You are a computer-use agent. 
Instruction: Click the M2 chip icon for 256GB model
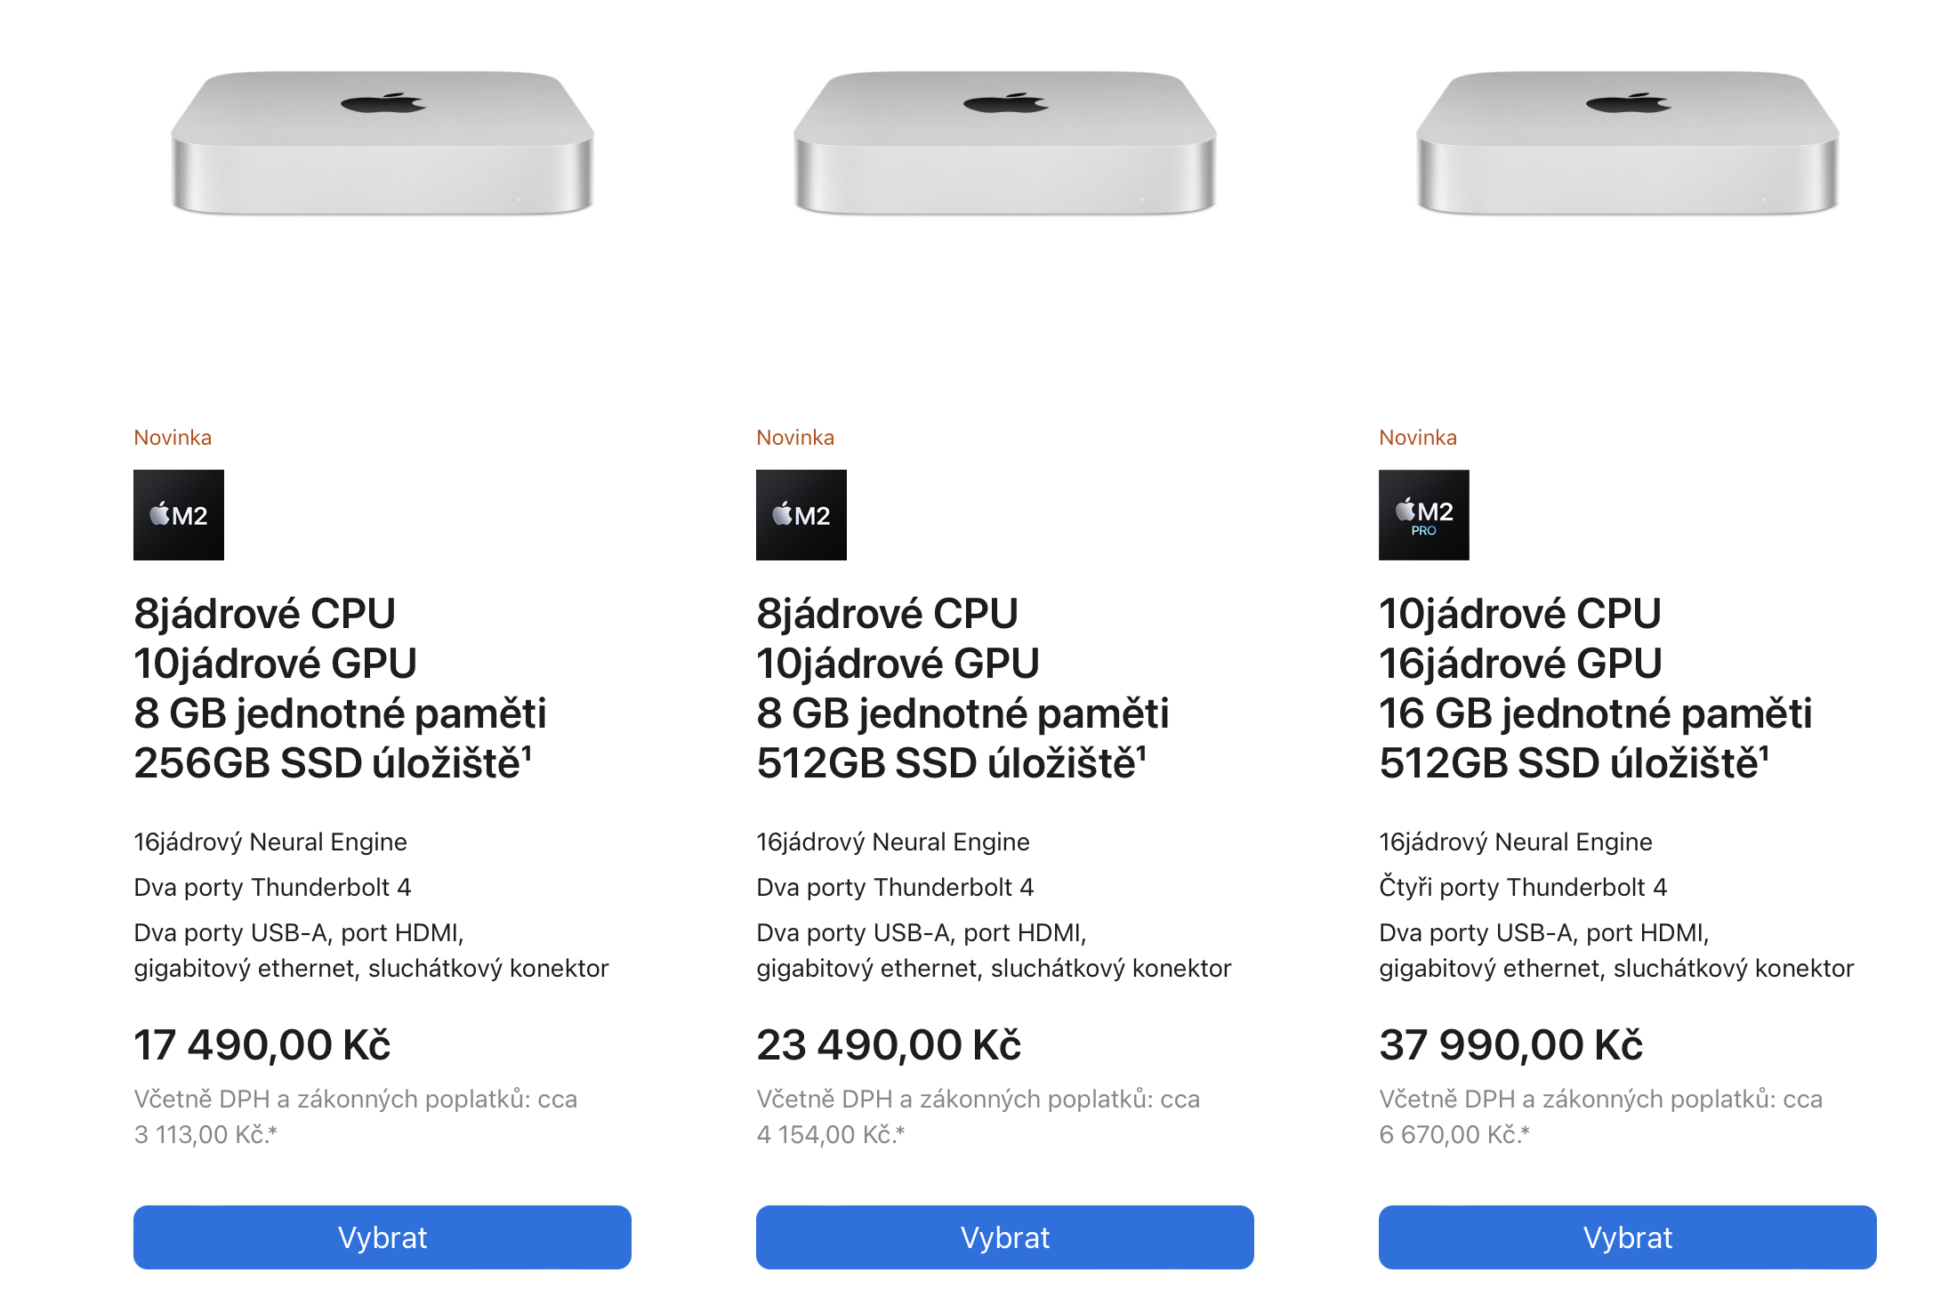point(178,515)
